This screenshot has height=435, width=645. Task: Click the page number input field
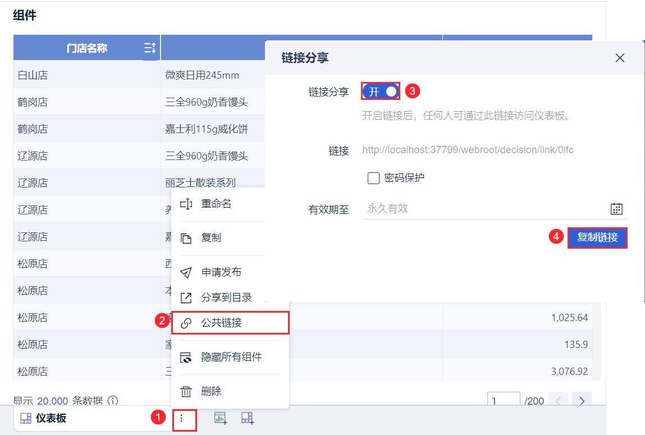click(x=504, y=399)
